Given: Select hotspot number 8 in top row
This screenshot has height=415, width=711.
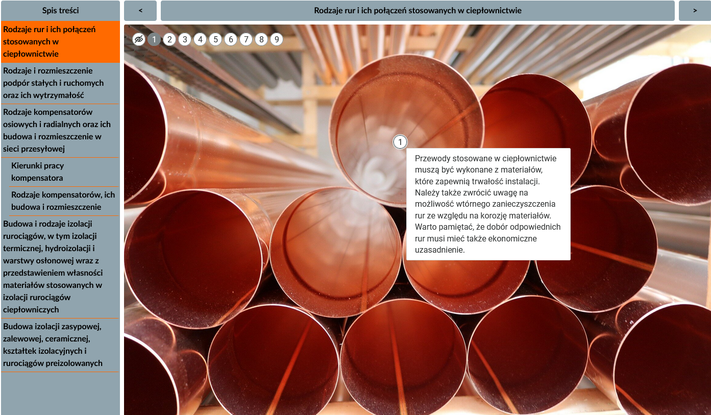Looking at the screenshot, I should click(x=261, y=39).
